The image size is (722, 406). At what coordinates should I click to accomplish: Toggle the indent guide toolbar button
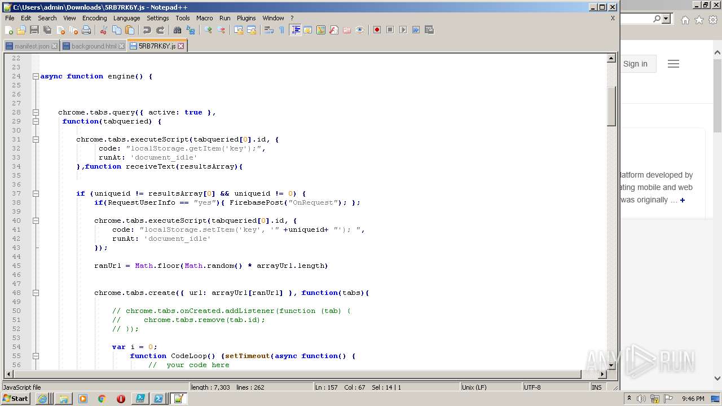click(x=295, y=30)
